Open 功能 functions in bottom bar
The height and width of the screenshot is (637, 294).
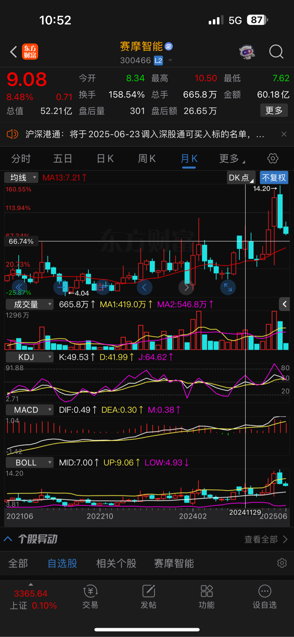(x=207, y=596)
